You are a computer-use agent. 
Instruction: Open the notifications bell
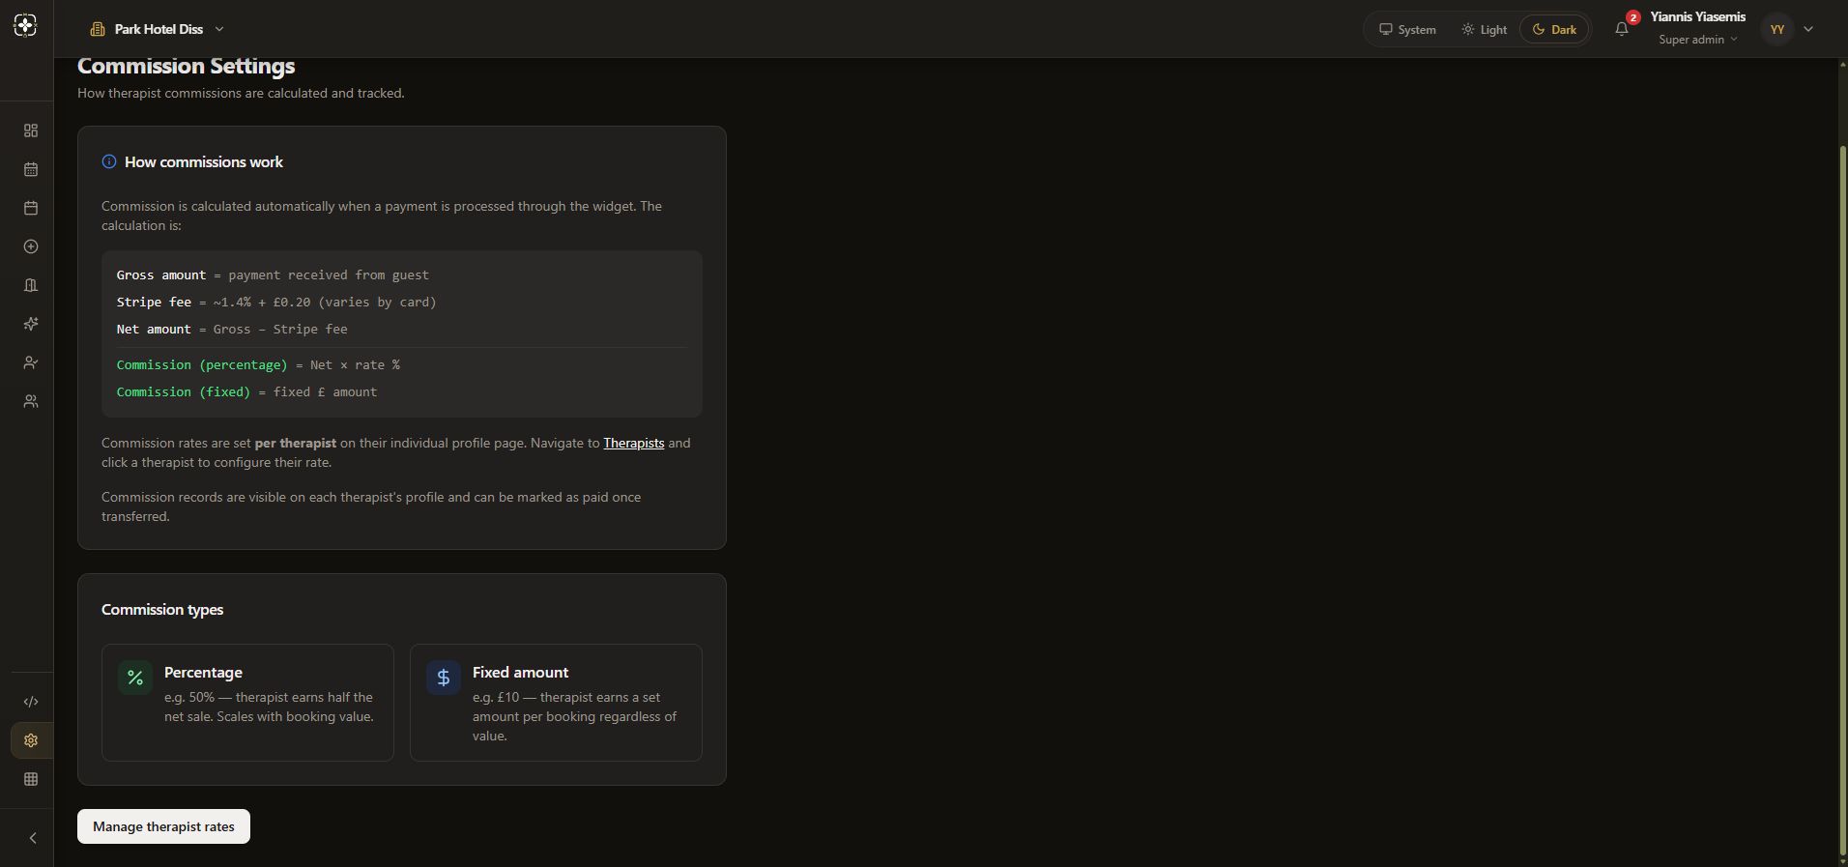[x=1622, y=29]
